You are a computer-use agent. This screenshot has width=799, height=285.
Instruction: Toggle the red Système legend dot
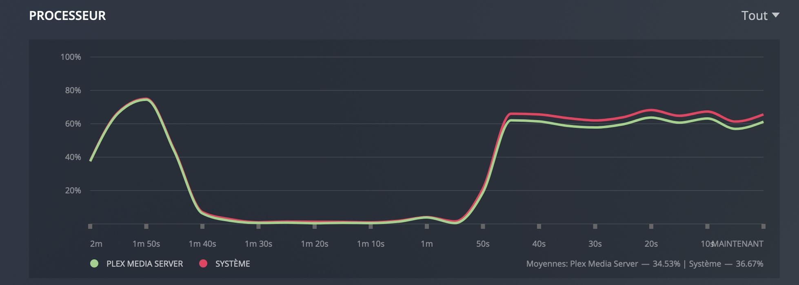(x=203, y=263)
